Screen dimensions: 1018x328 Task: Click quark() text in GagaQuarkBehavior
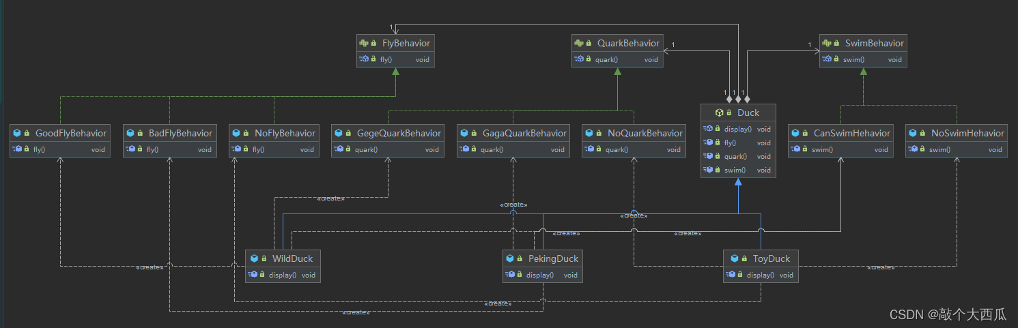pos(492,149)
